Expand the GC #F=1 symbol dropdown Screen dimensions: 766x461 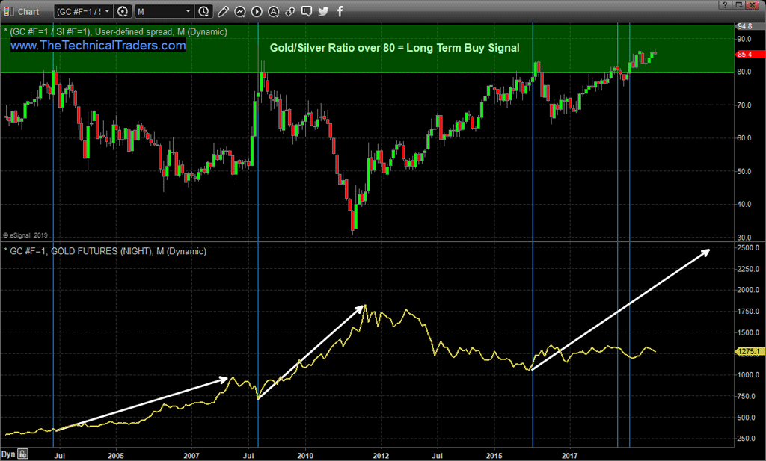click(x=83, y=11)
